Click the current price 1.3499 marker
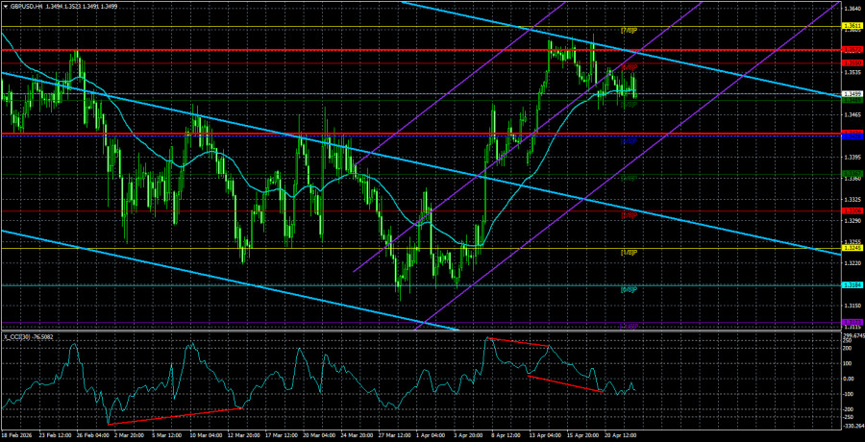 tap(852, 93)
